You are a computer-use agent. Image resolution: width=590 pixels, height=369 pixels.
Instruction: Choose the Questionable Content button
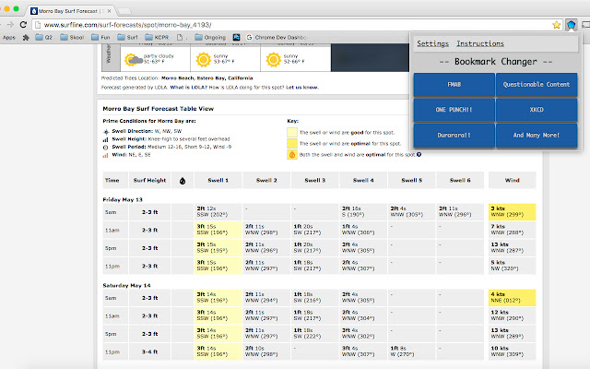[x=537, y=85]
